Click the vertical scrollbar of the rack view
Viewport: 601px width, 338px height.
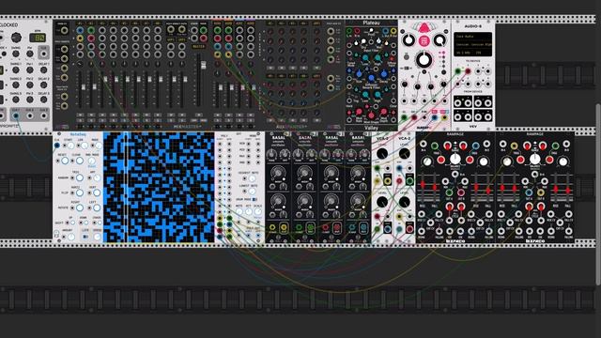point(598,193)
